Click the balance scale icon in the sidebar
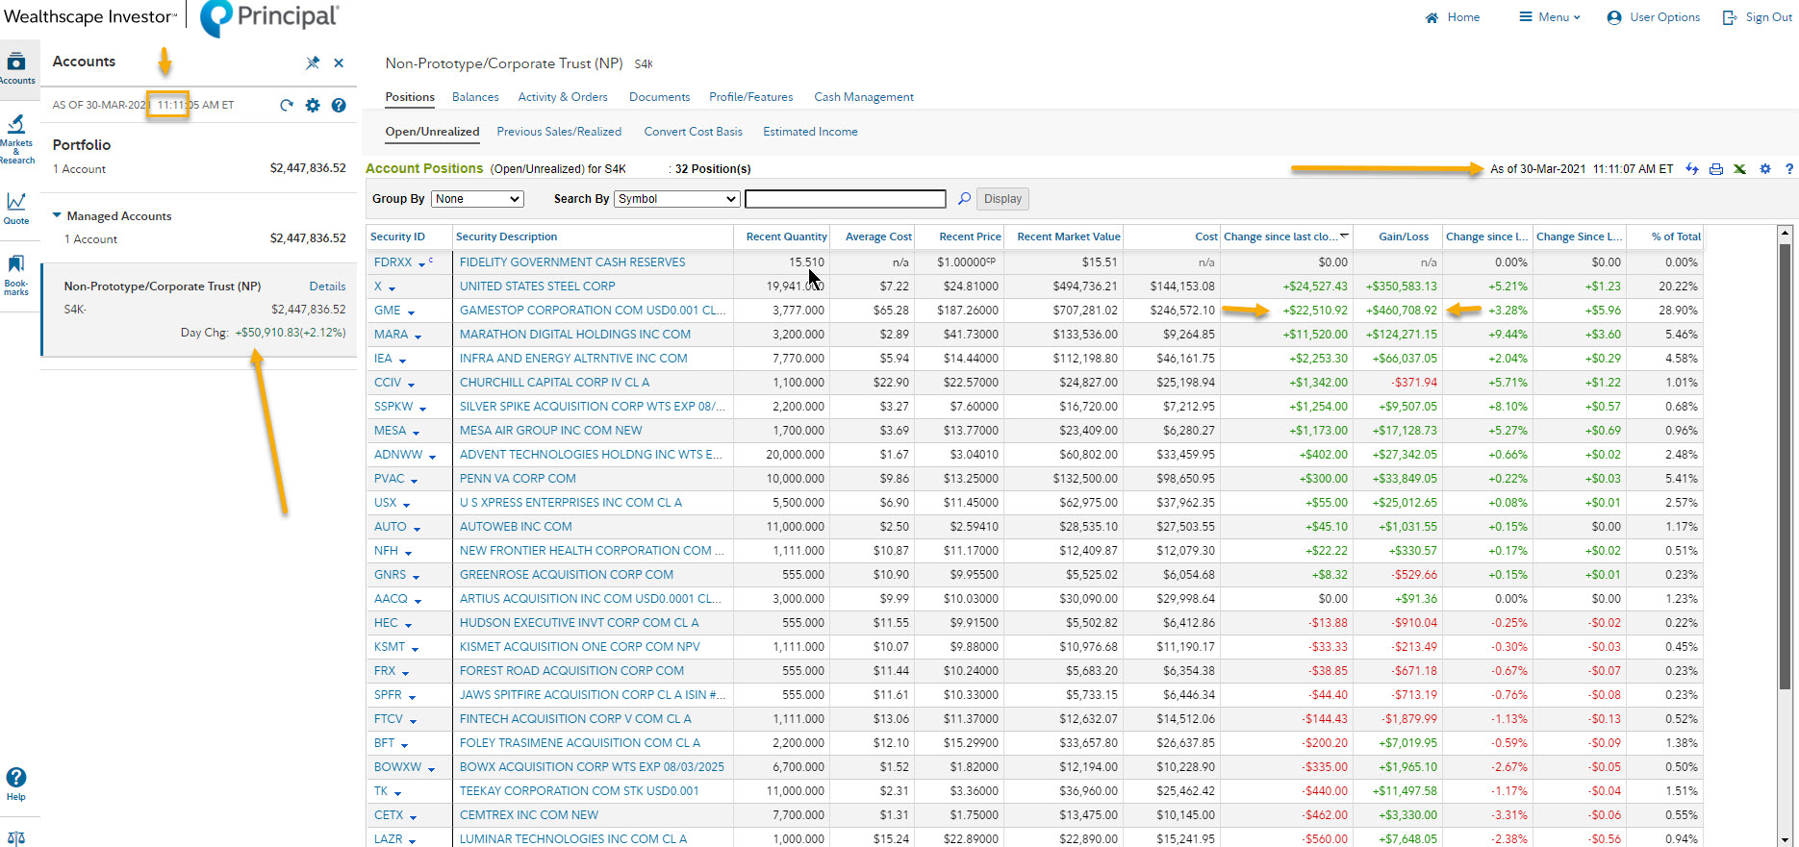Image resolution: width=1799 pixels, height=847 pixels. tap(16, 838)
